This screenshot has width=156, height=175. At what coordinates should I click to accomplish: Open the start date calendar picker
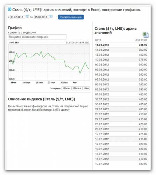(x=27, y=17)
